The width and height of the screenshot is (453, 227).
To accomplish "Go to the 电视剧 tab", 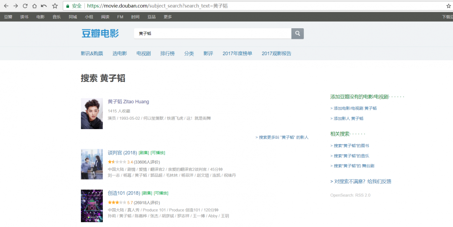I will pyautogui.click(x=143, y=53).
